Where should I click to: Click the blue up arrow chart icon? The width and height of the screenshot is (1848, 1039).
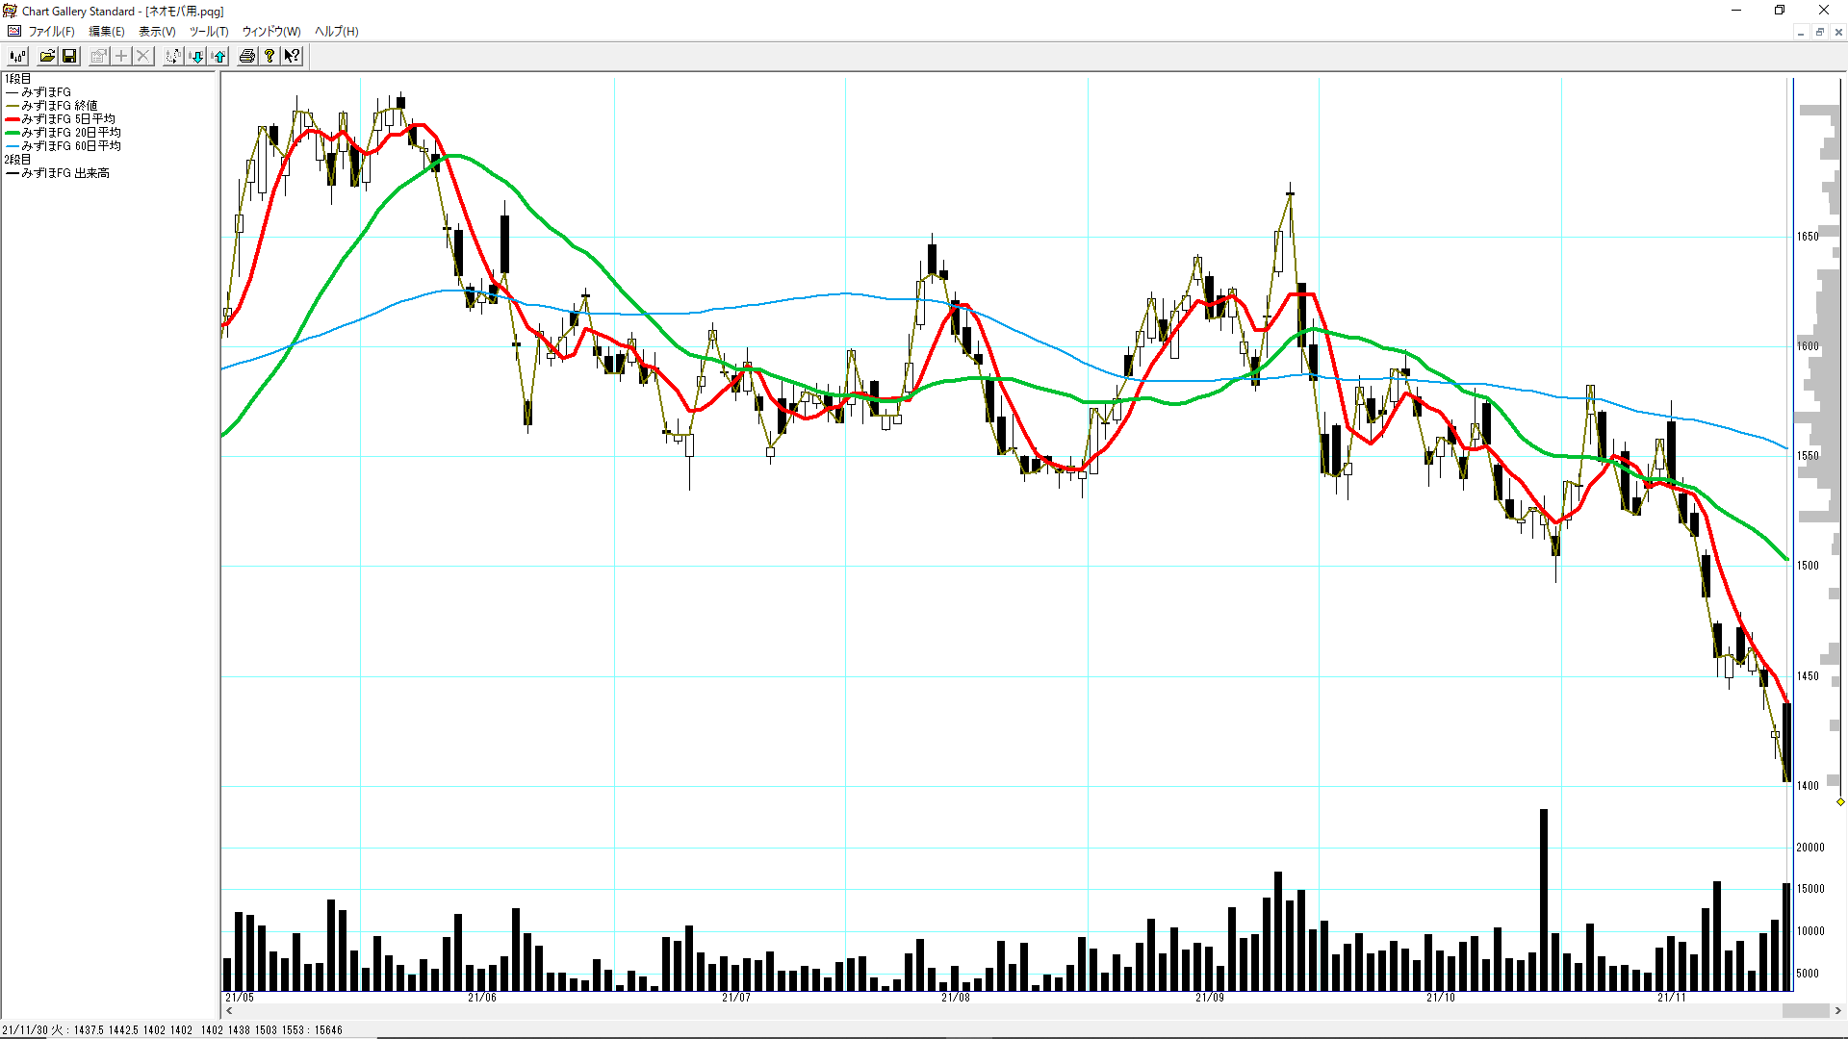pos(219,56)
